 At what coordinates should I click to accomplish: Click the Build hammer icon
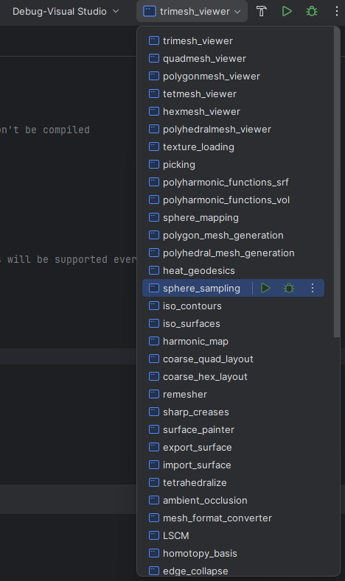[262, 11]
